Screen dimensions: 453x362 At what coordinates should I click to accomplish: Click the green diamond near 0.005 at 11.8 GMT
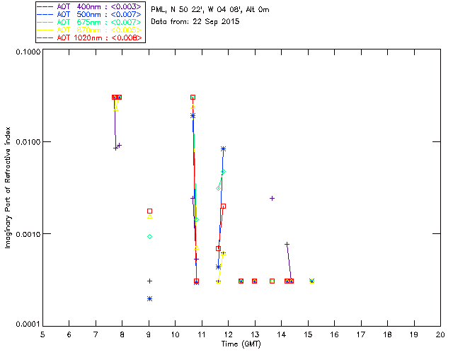223,172
